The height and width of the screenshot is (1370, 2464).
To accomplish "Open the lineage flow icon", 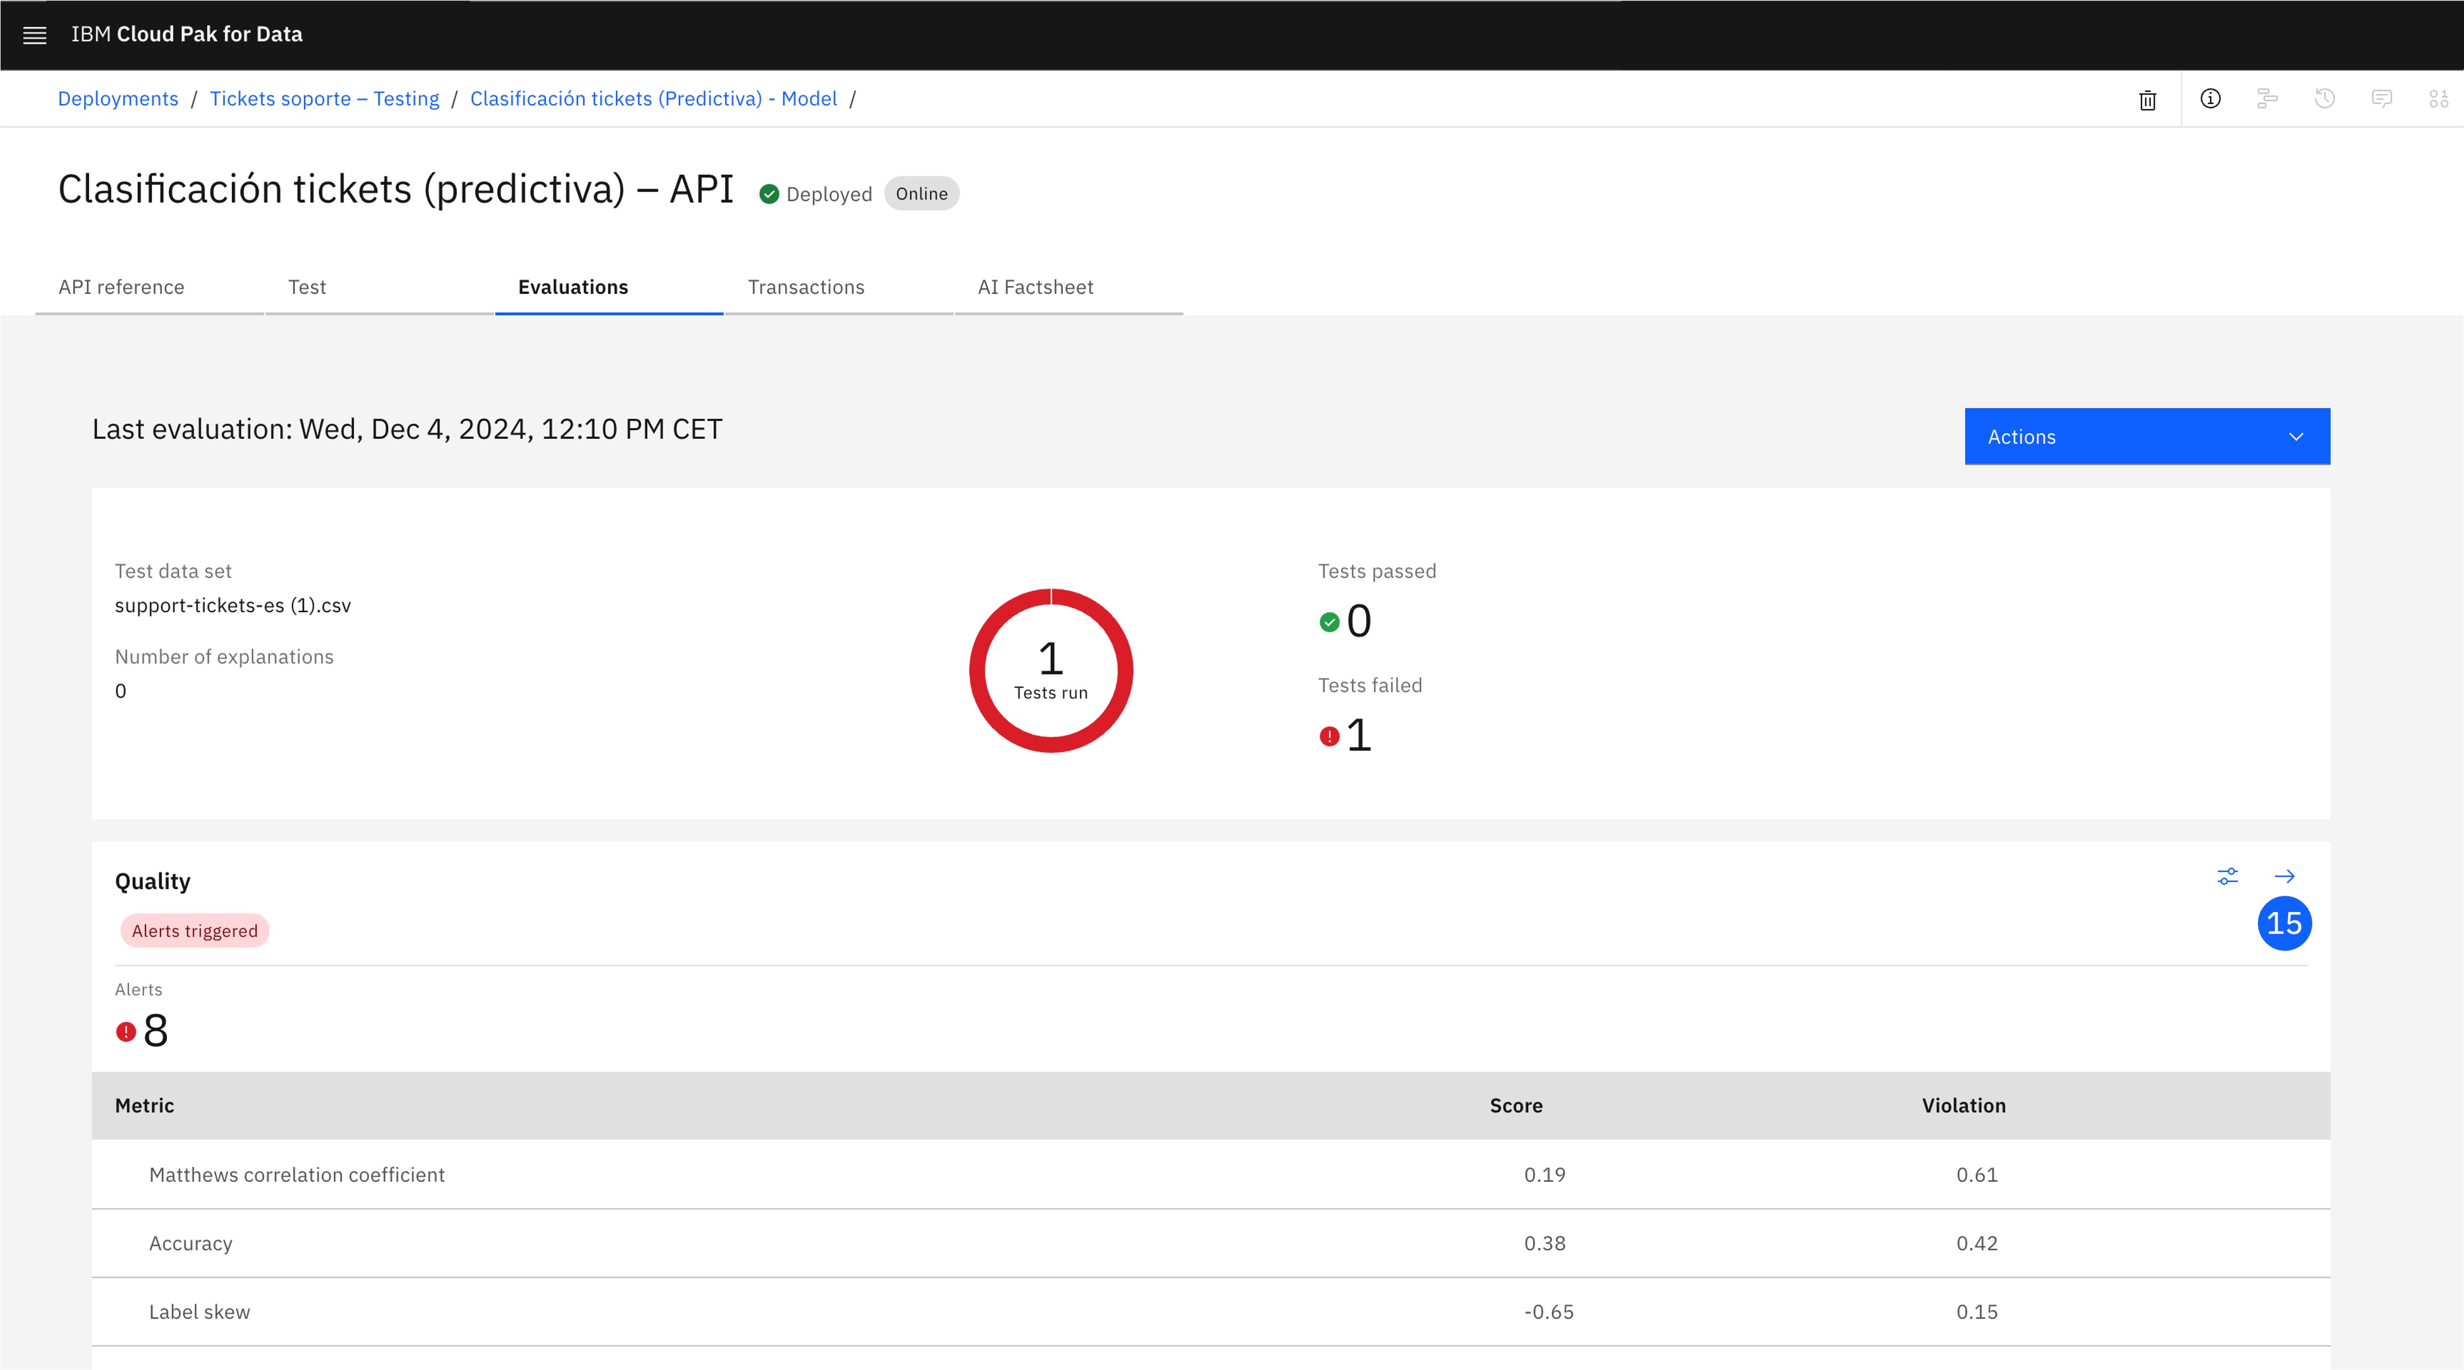I will (2267, 99).
